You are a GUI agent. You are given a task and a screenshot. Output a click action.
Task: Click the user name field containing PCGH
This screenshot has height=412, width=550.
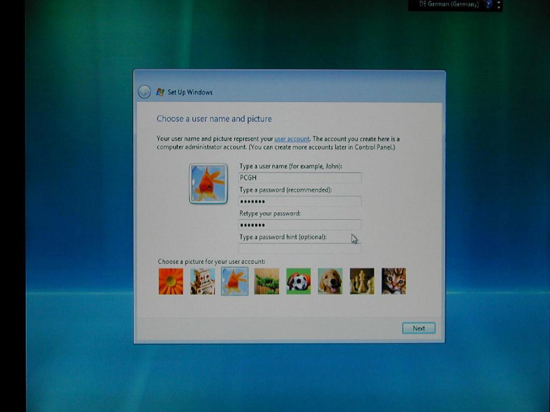coord(300,178)
